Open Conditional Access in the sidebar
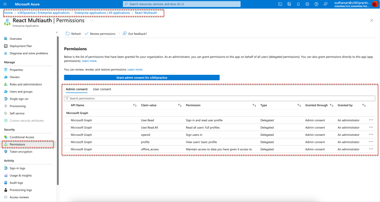Viewport: 380px width, 202px height. tap(22, 137)
